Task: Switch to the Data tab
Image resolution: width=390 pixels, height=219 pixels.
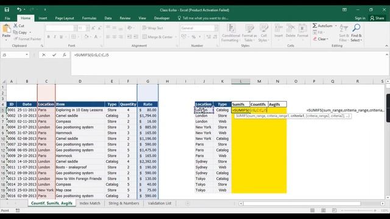Action: (x=108, y=18)
